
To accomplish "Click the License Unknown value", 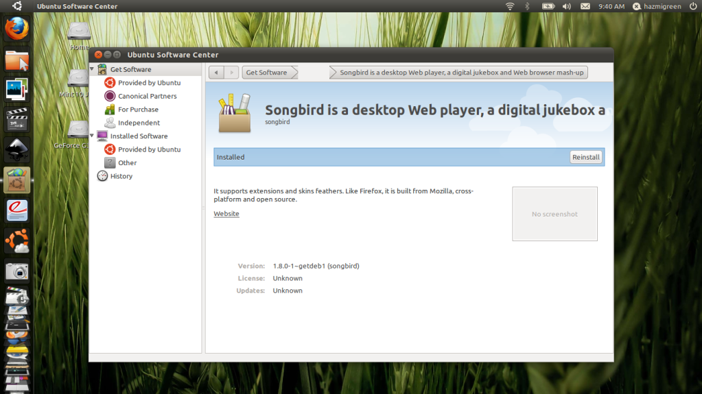I will point(288,278).
